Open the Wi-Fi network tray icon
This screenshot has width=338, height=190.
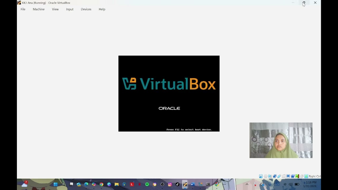pos(285,184)
